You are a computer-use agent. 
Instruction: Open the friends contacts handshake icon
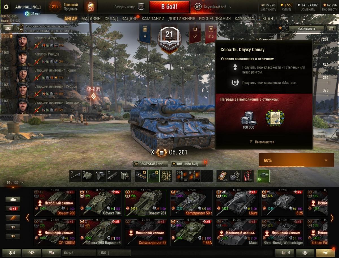point(32,253)
